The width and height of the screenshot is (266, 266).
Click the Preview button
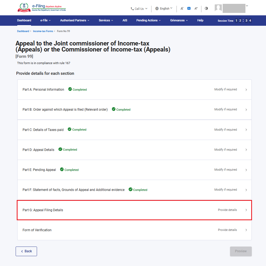(x=241, y=251)
